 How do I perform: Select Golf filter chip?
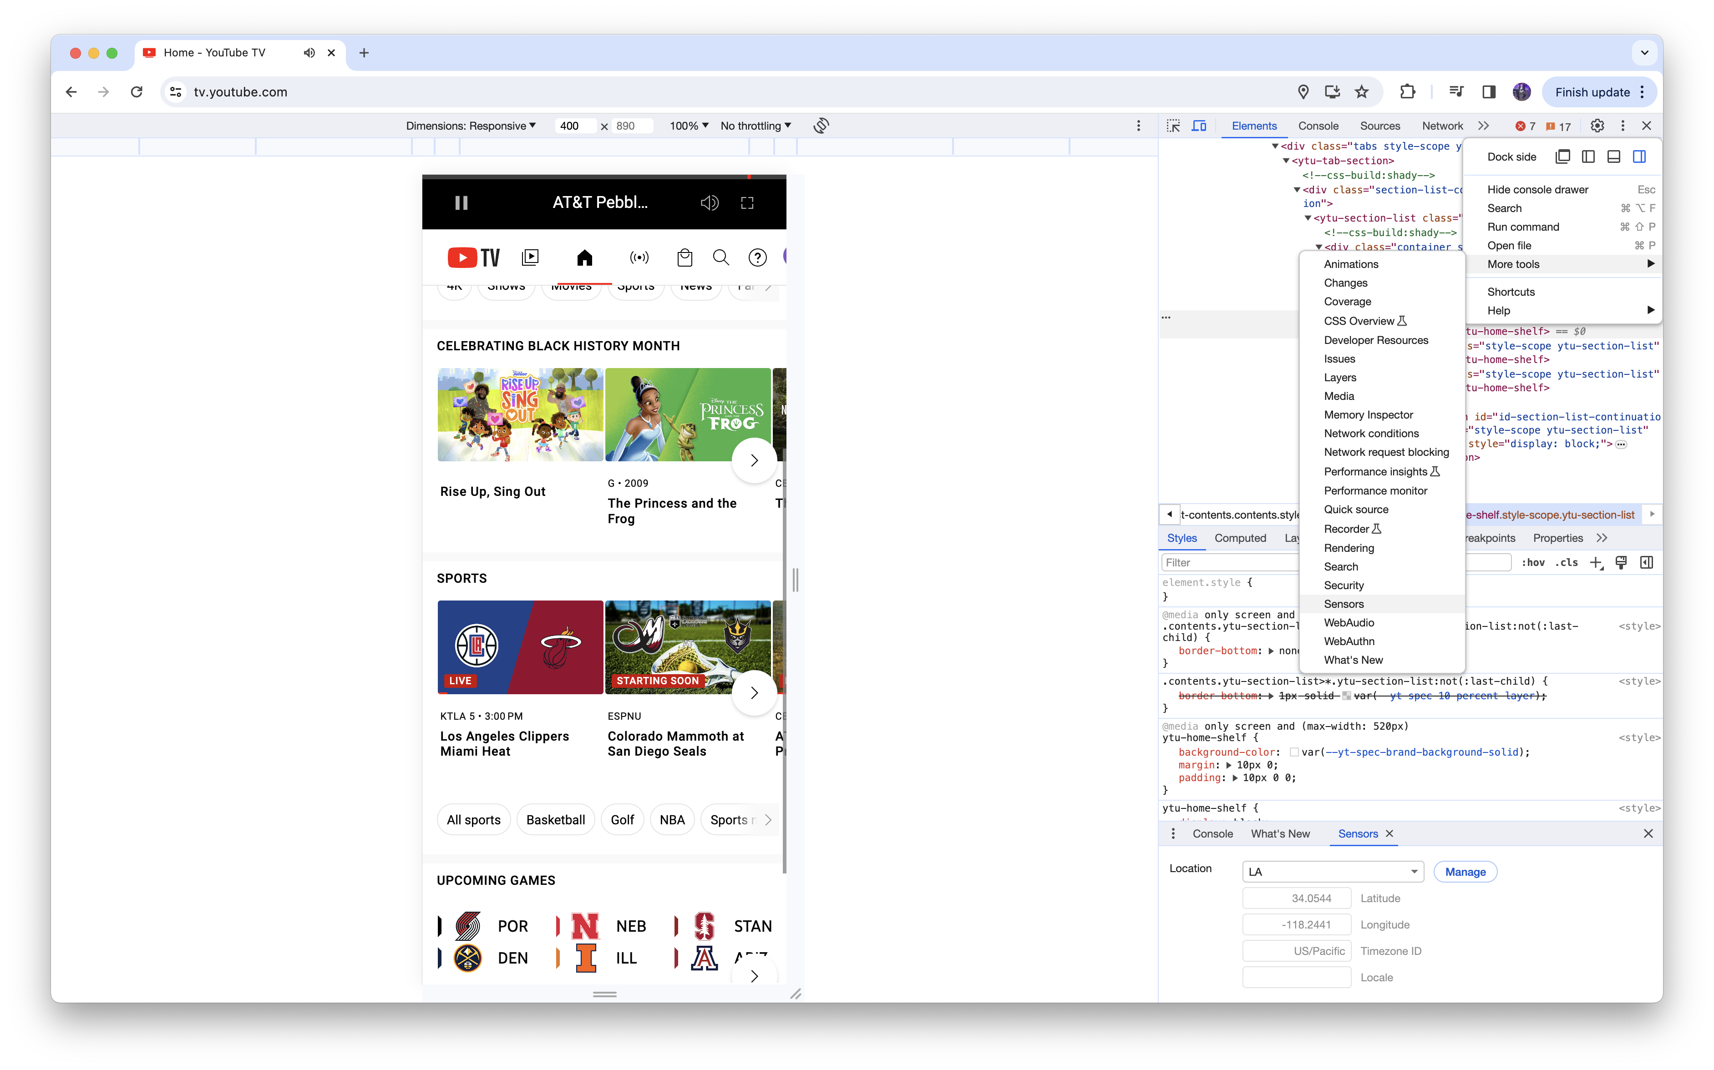pos(622,820)
